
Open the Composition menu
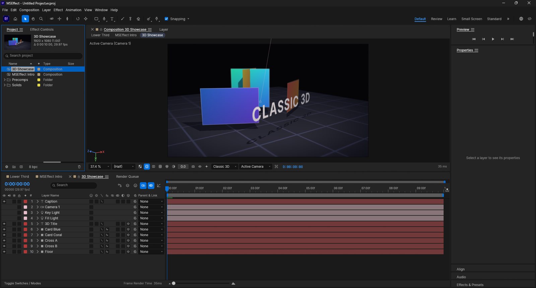(x=29, y=10)
